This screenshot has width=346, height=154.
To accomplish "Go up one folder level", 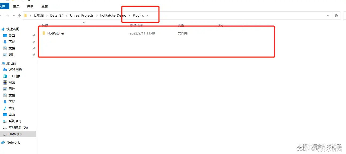I will 19,16.
